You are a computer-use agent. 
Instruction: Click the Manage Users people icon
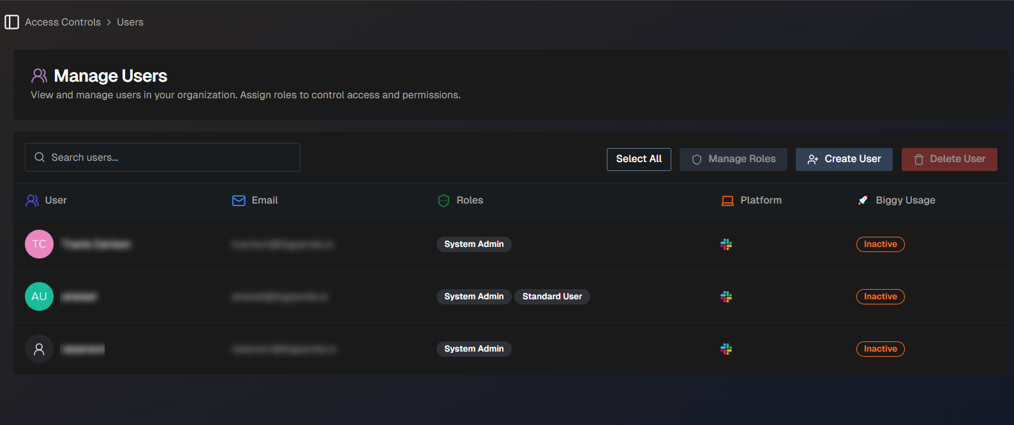[39, 76]
